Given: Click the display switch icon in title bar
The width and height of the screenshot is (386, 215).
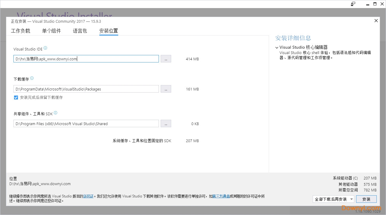Looking at the screenshot, I should tap(353, 4).
